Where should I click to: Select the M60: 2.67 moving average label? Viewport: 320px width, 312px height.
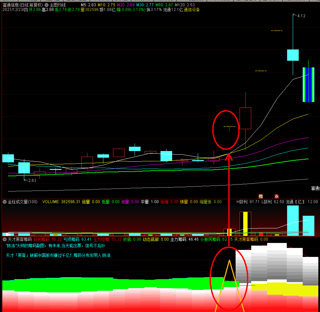[164, 5]
